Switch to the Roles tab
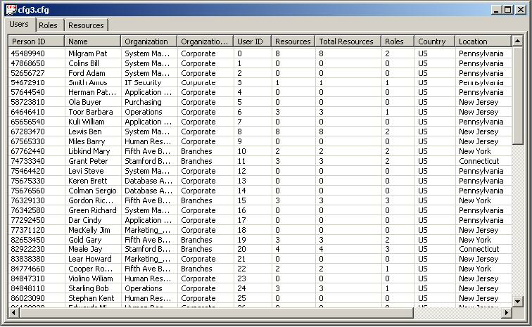 coord(48,25)
